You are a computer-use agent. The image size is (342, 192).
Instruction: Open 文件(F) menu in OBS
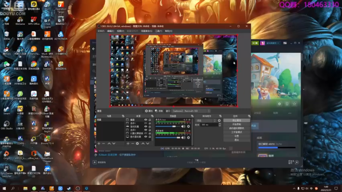pos(101,31)
